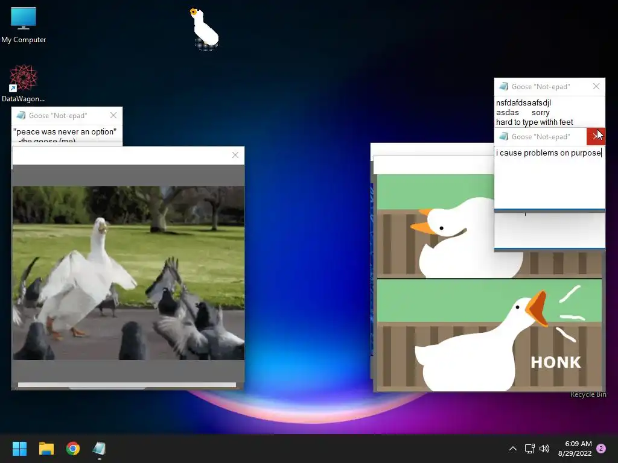The width and height of the screenshot is (618, 463).
Task: Launch Google Chrome from the taskbar
Action: 73,449
